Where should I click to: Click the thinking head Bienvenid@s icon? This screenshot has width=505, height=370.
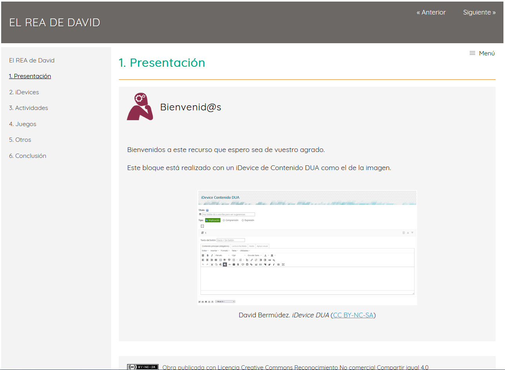click(140, 106)
